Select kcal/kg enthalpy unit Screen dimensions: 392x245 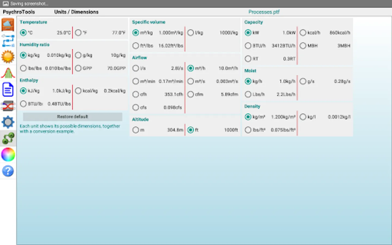tap(78, 91)
